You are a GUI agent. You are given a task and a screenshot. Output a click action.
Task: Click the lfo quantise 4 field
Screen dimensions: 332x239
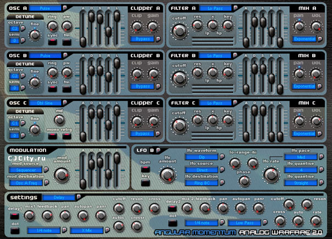(x=301, y=170)
